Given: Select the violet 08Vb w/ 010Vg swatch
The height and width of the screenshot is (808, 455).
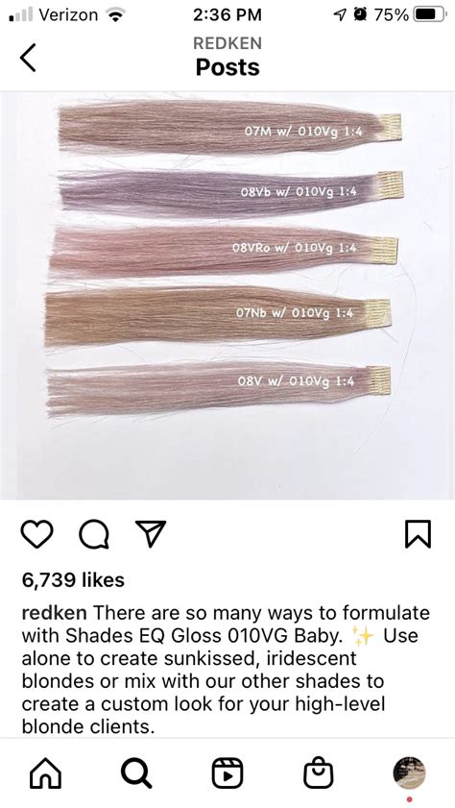Looking at the screenshot, I should coord(230,191).
